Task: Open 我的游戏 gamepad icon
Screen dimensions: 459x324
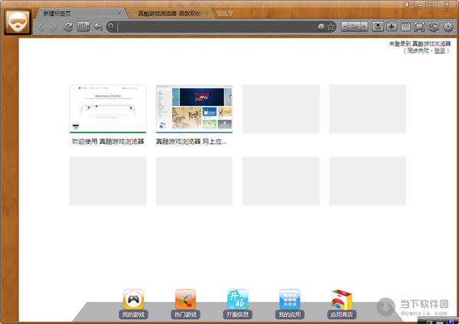Action: [133, 299]
